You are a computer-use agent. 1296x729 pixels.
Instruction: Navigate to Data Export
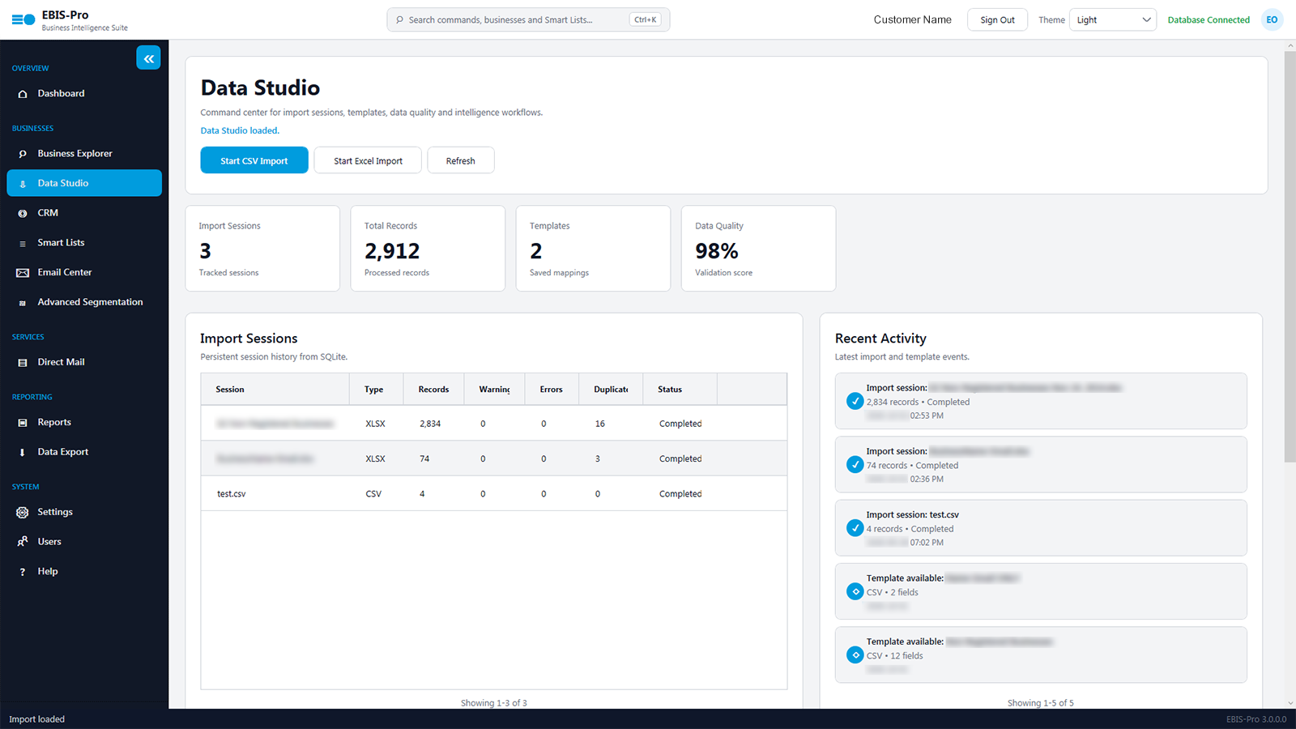point(84,452)
